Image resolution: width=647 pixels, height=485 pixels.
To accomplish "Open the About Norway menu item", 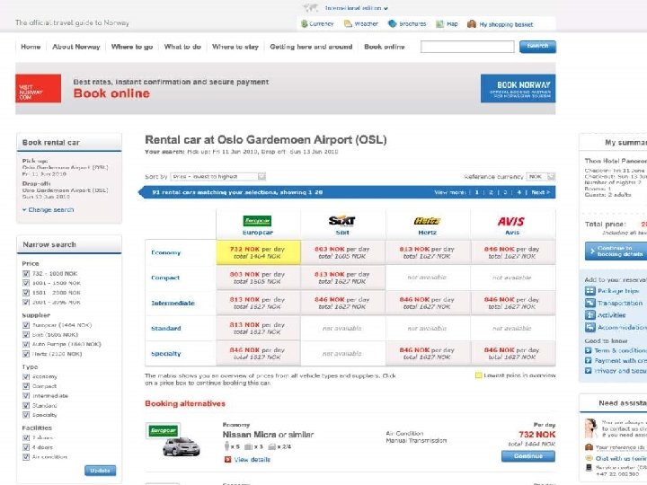I will (76, 47).
